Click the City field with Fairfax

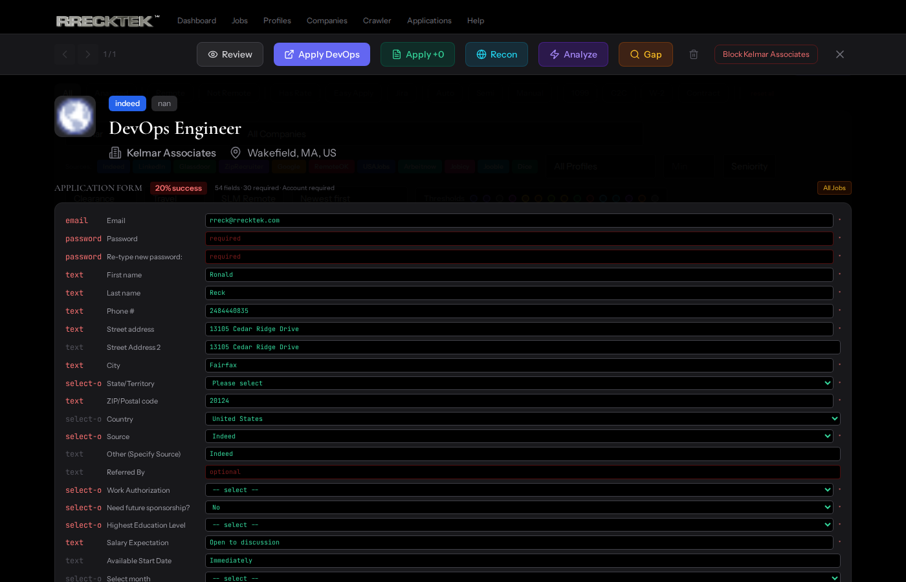pyautogui.click(x=519, y=365)
